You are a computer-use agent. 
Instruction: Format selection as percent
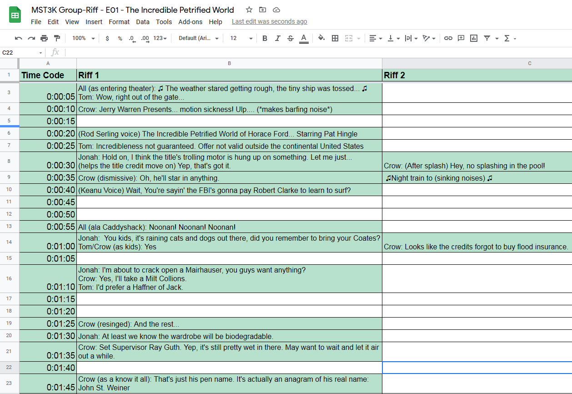point(120,38)
